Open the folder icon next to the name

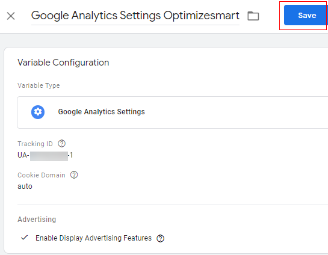pyautogui.click(x=253, y=16)
